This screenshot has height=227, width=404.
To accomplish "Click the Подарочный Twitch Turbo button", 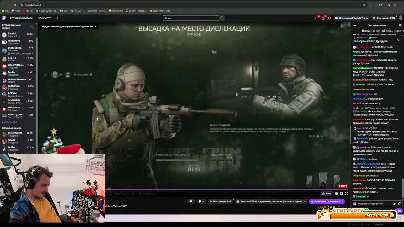I will click(x=351, y=18).
